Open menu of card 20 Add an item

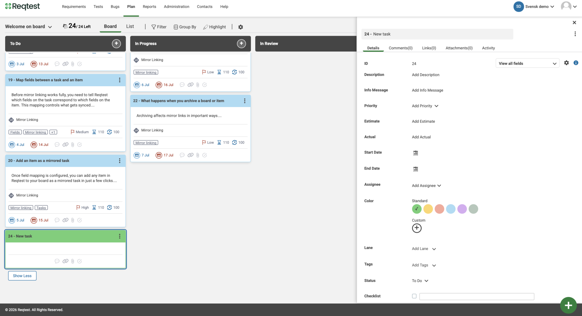pos(120,161)
